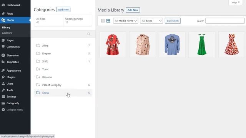Viewport: 246px width, 138px height.
Task: Select the Blouson category name
Action: (x=47, y=77)
